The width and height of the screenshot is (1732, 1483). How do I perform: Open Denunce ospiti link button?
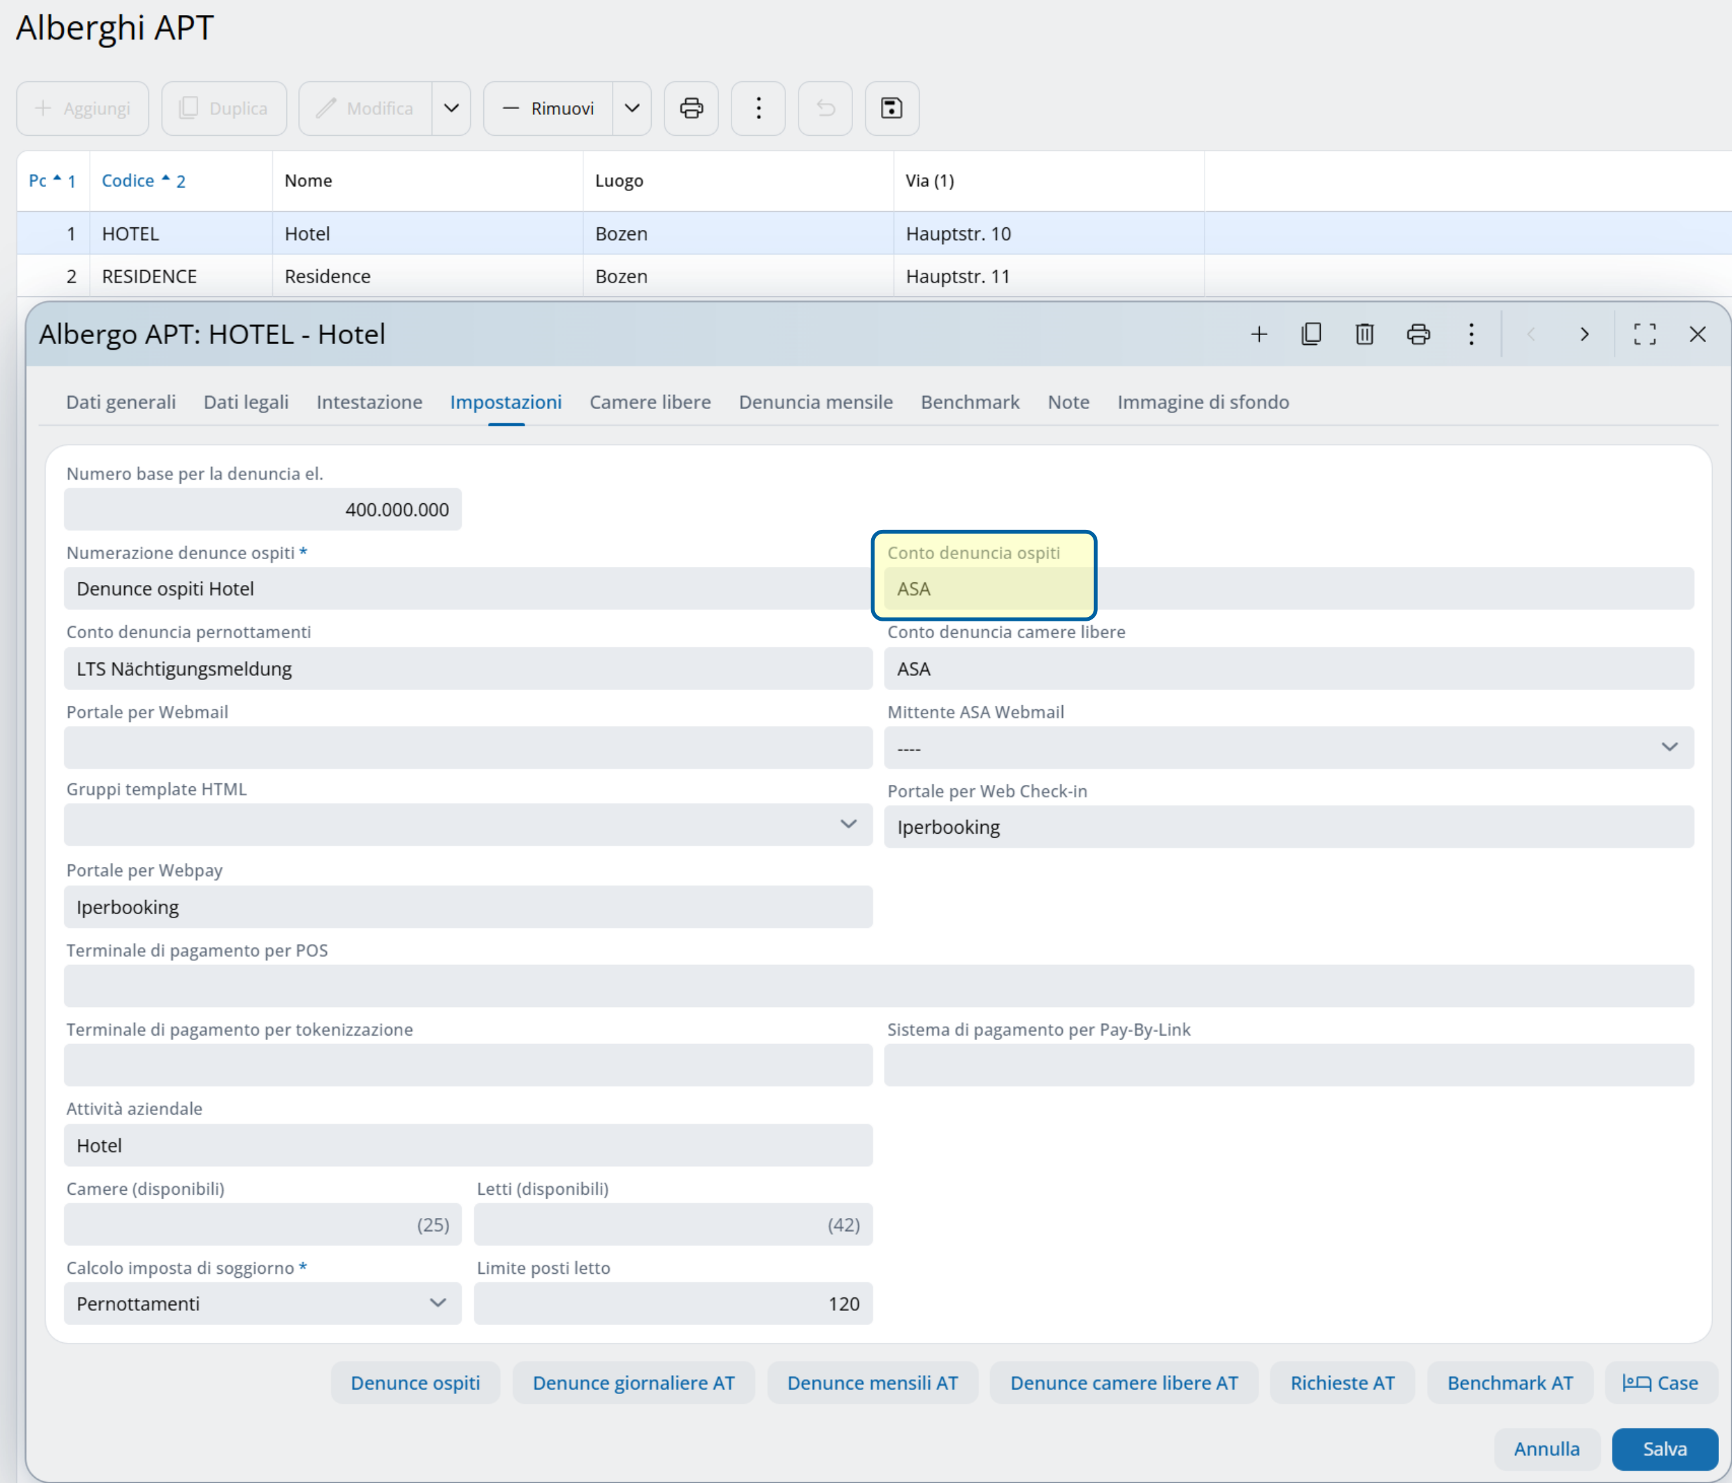[415, 1383]
